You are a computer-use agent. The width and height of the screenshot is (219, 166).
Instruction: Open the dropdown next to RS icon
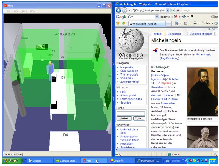coord(179,17)
